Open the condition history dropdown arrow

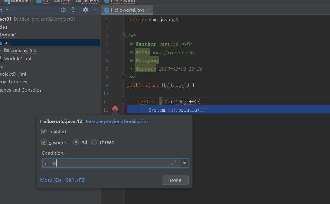184,163
